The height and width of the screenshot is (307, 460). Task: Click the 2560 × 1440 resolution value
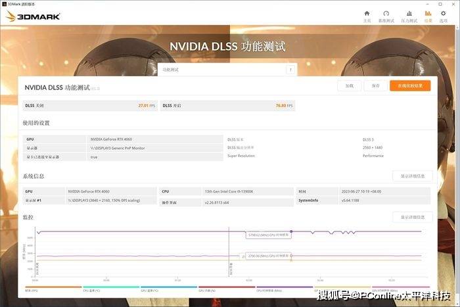click(373, 147)
